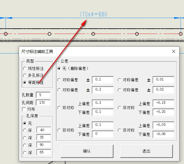Click the ±0.01 symmetric deviation field

click(163, 80)
